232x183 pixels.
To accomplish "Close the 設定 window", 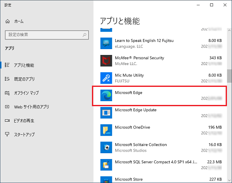I will pos(225,5).
